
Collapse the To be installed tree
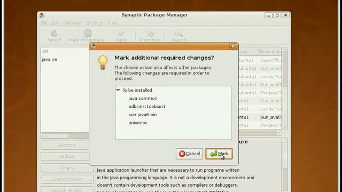118,90
